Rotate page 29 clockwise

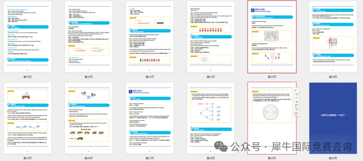[296, 98]
